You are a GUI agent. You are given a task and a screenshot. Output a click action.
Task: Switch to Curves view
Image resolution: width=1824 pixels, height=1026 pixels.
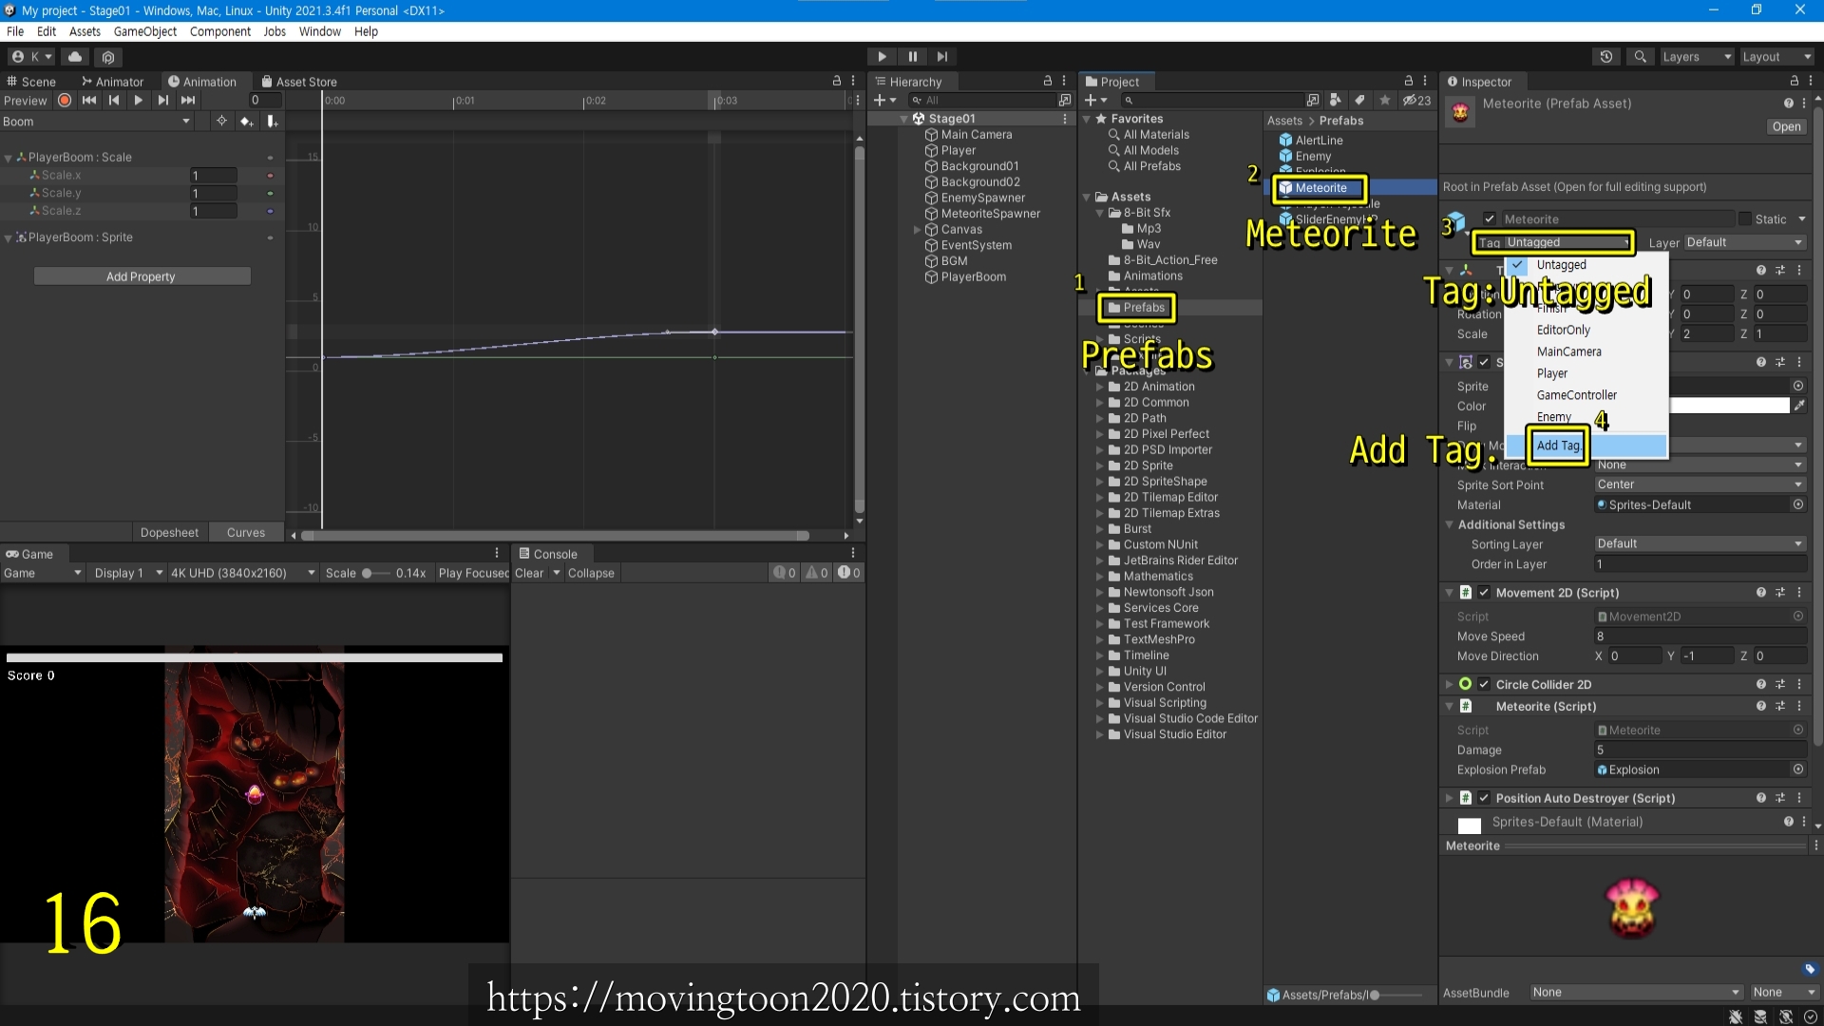tap(246, 533)
